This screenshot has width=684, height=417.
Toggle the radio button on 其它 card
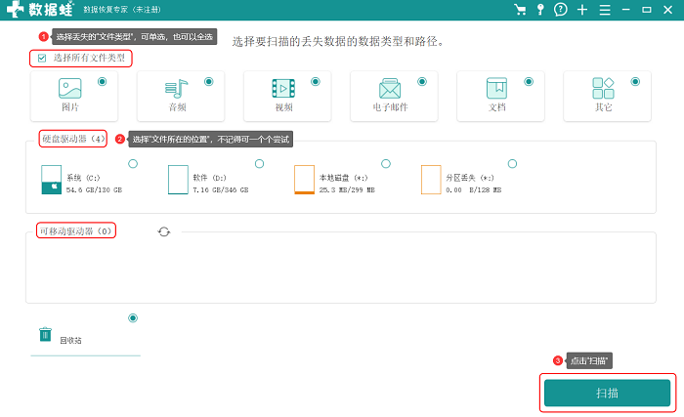(x=635, y=82)
